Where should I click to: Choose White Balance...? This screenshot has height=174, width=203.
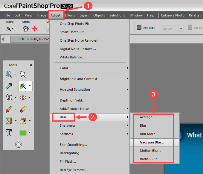[90, 57]
